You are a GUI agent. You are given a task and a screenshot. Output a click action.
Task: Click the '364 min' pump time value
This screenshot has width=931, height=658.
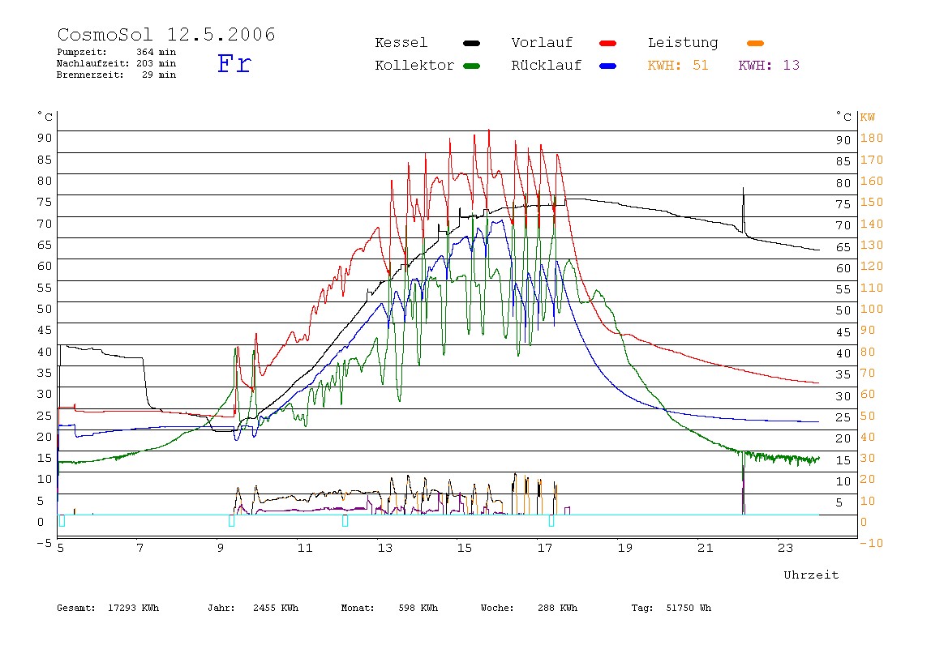pos(157,52)
